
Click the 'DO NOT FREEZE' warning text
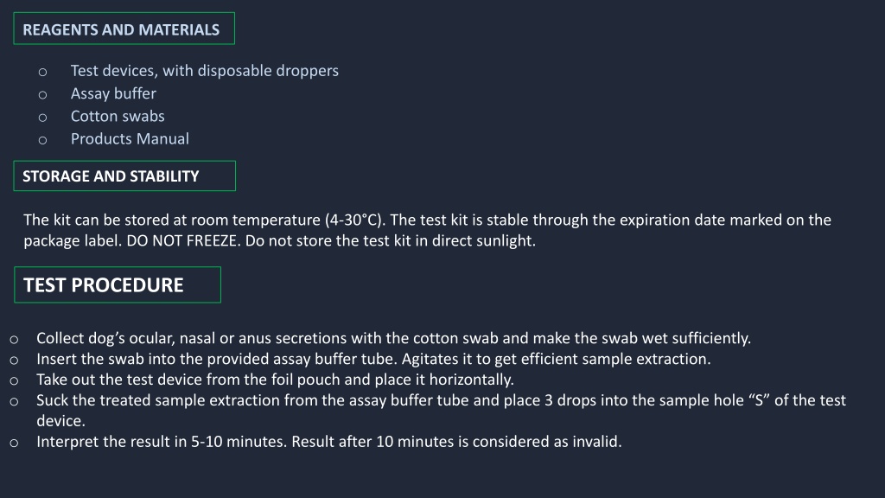tap(183, 241)
